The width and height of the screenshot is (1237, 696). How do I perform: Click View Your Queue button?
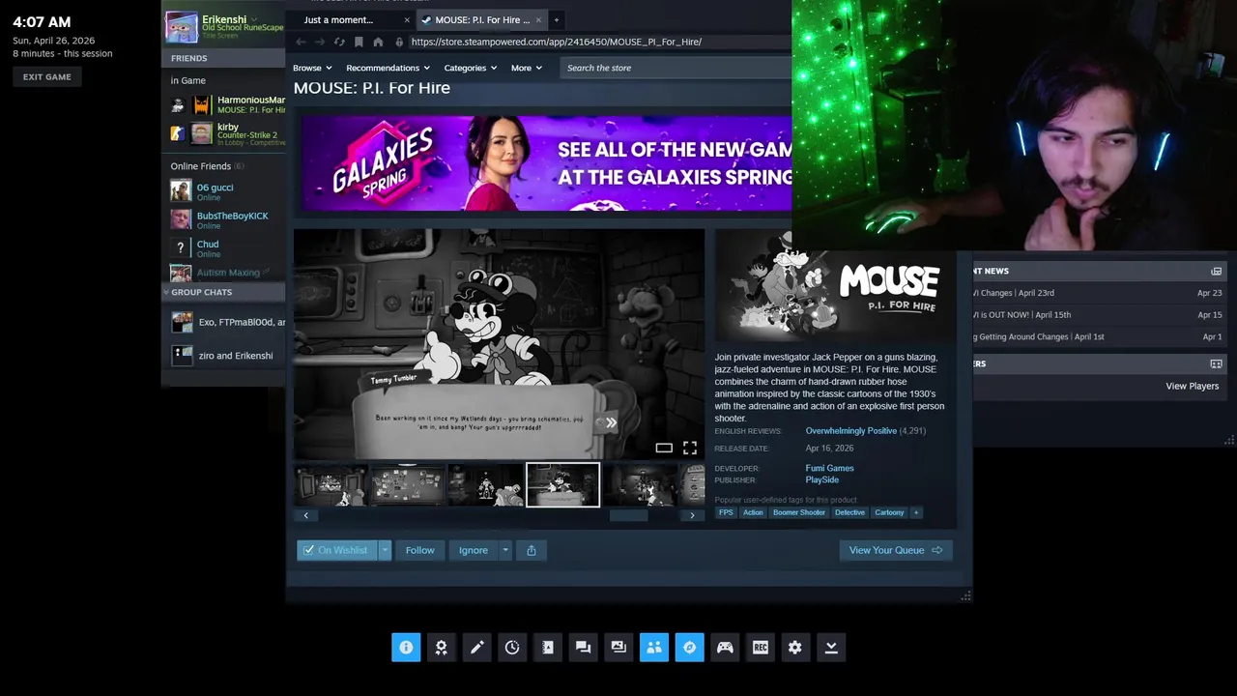[896, 550]
